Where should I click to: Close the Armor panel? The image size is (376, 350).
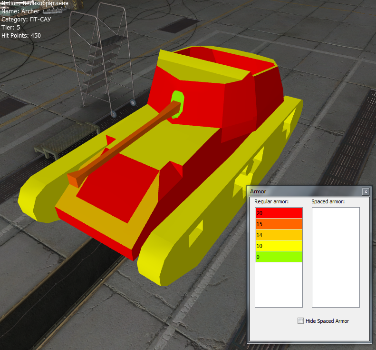tap(365, 191)
